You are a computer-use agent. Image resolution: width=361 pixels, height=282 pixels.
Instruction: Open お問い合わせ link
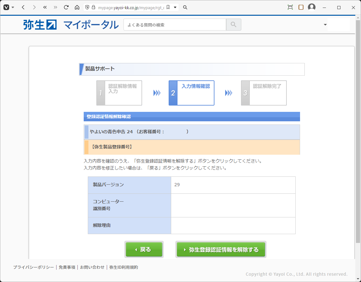coord(92,267)
